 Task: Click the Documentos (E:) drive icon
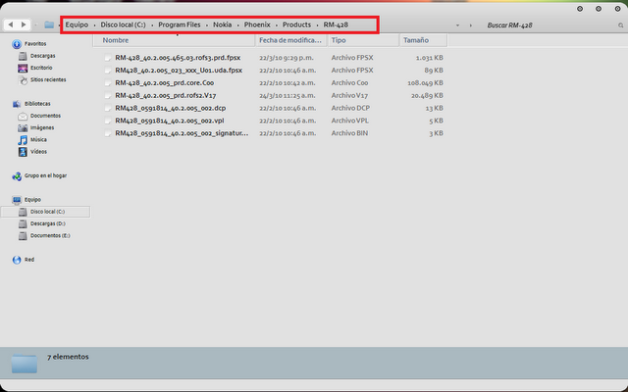point(23,236)
